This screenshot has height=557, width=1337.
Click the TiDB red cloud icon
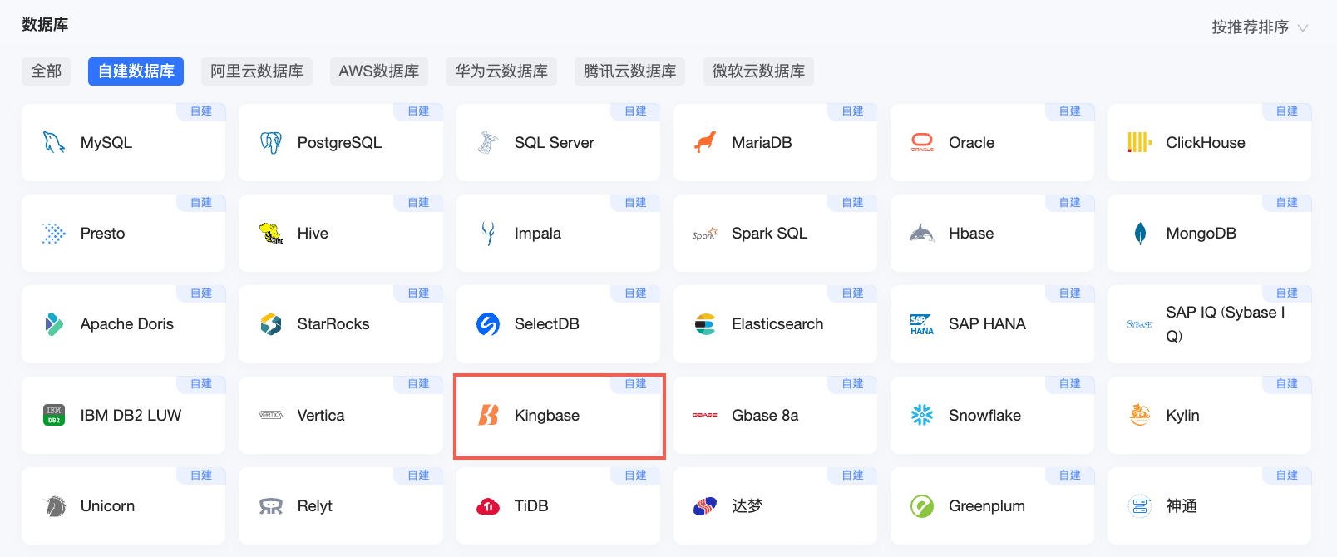(x=488, y=506)
